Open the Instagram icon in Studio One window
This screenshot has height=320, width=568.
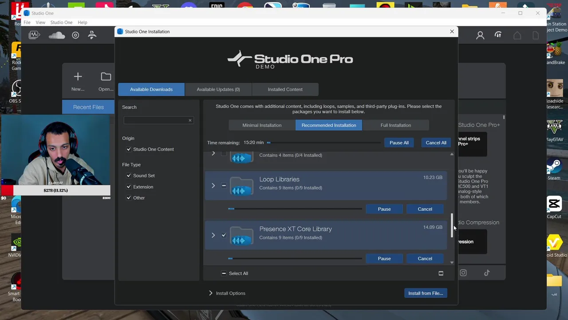pos(463,273)
